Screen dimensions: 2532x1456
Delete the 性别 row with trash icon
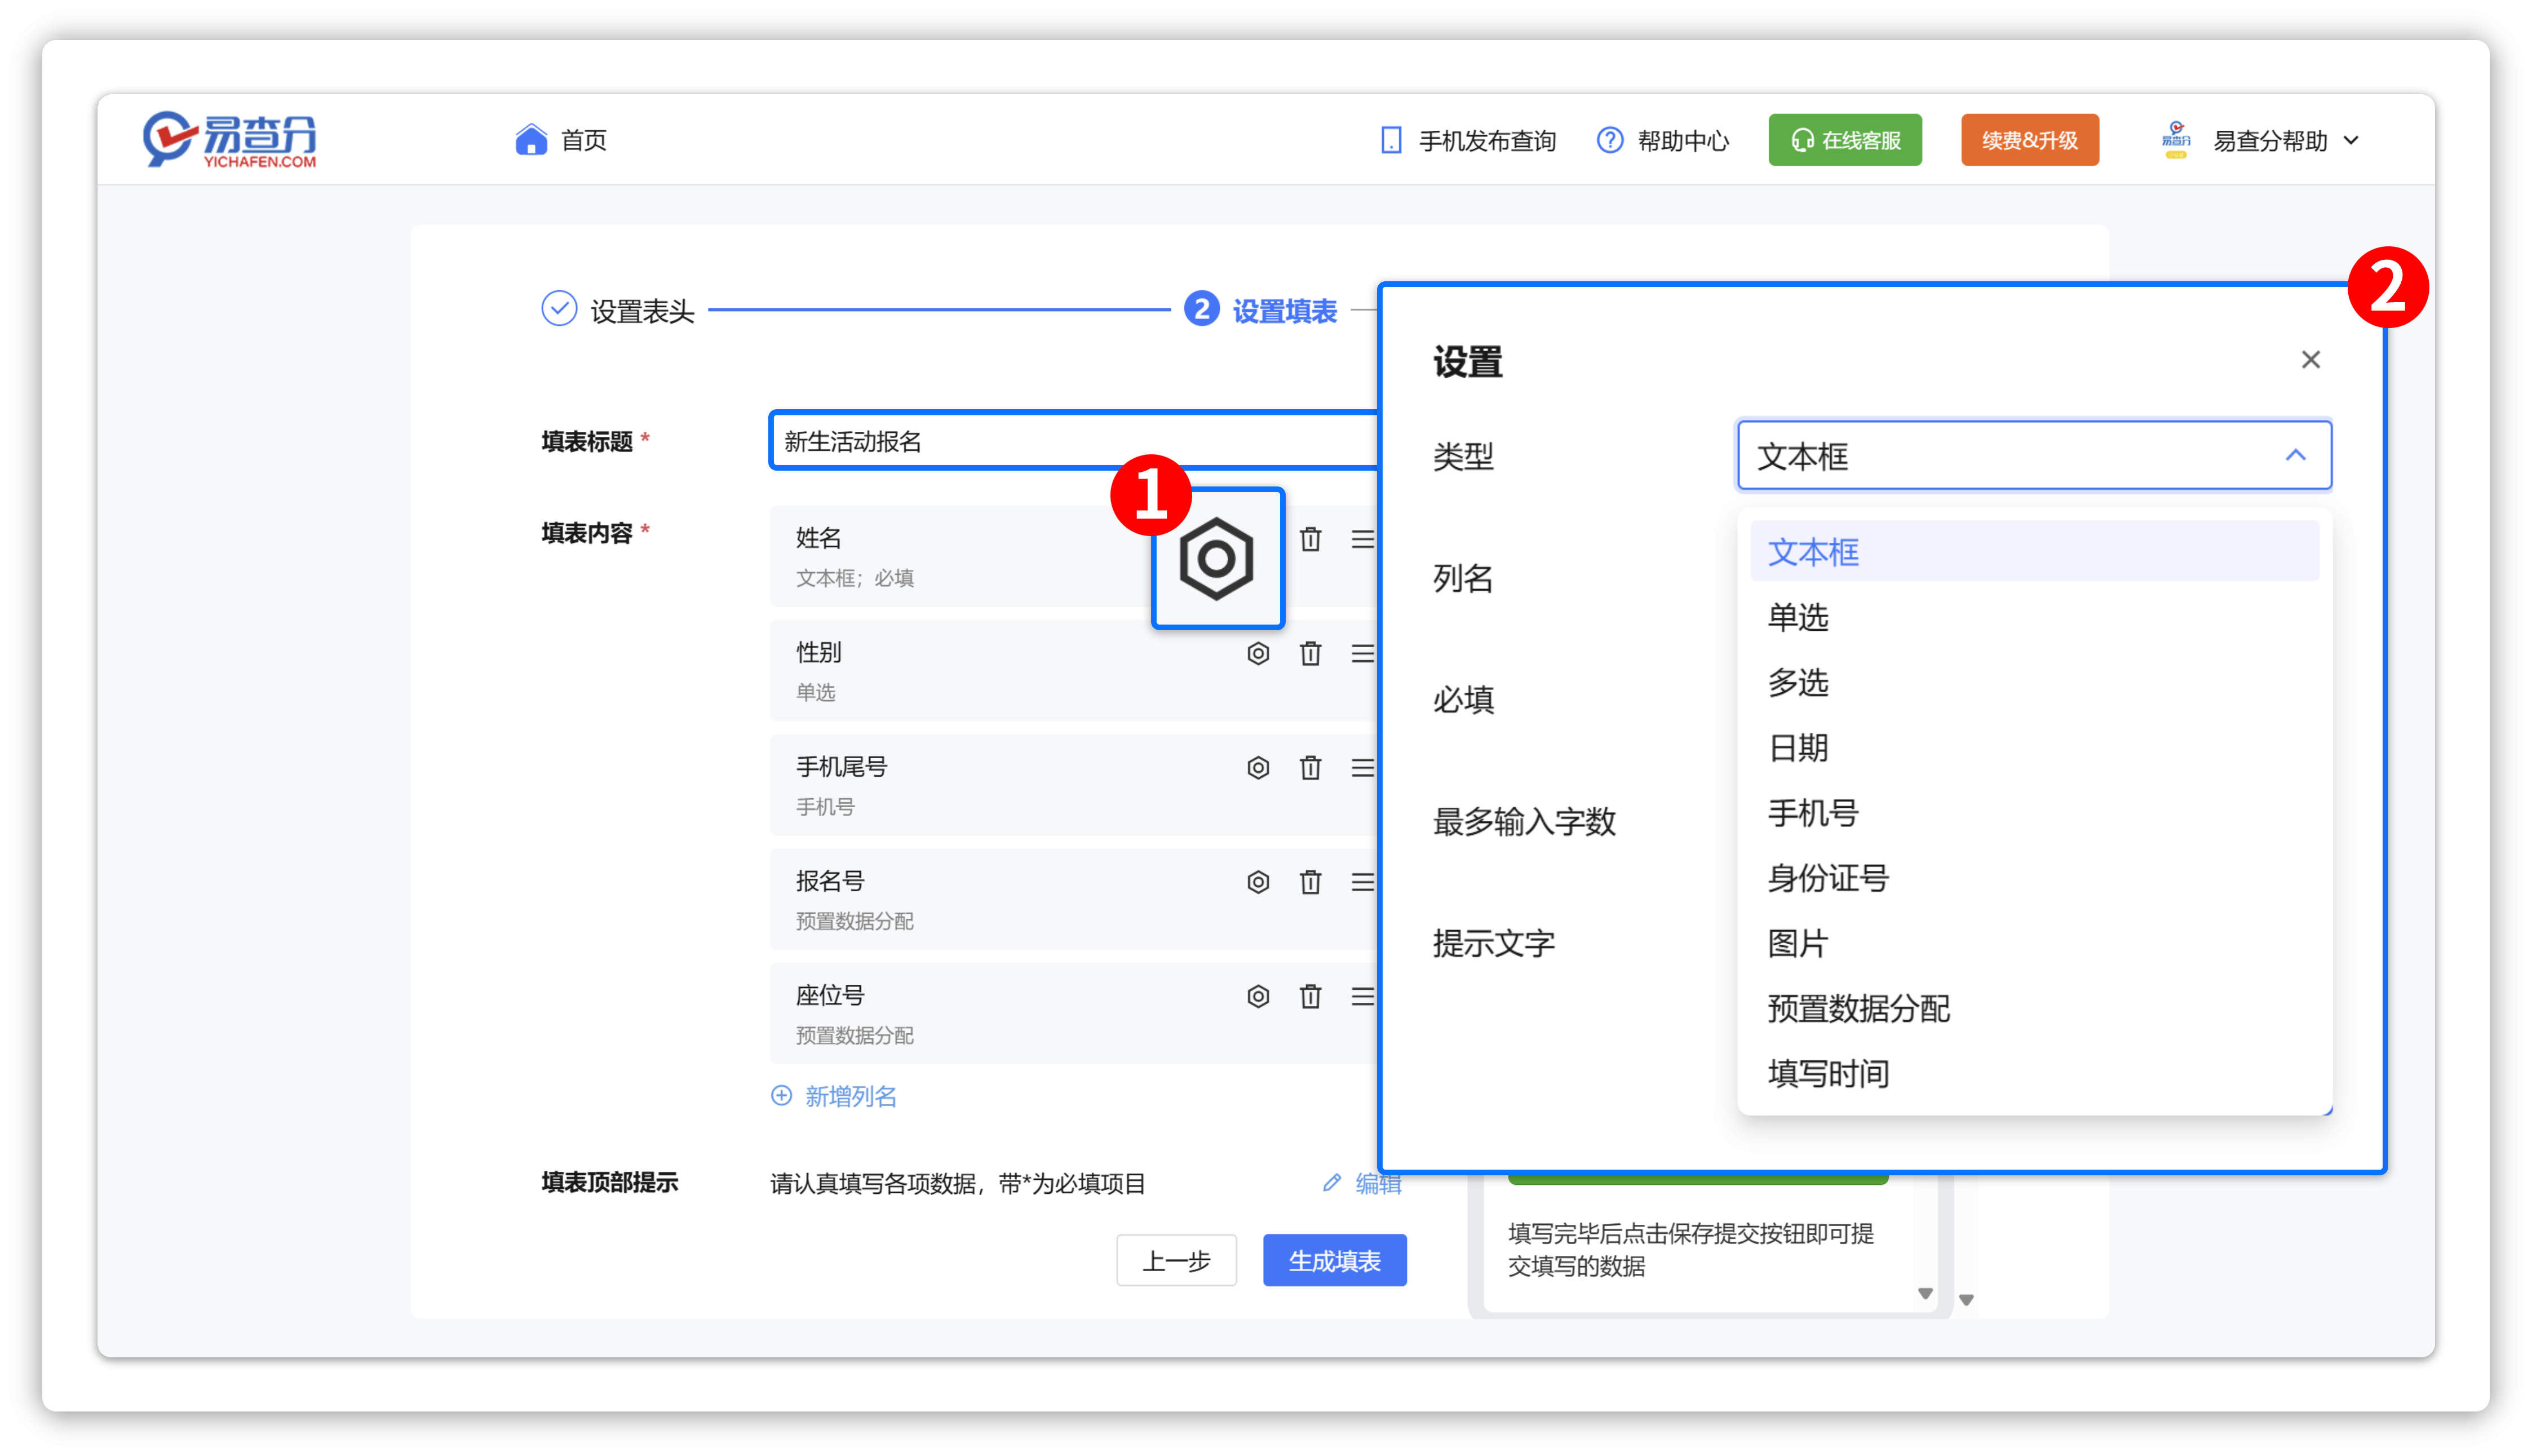1310,653
